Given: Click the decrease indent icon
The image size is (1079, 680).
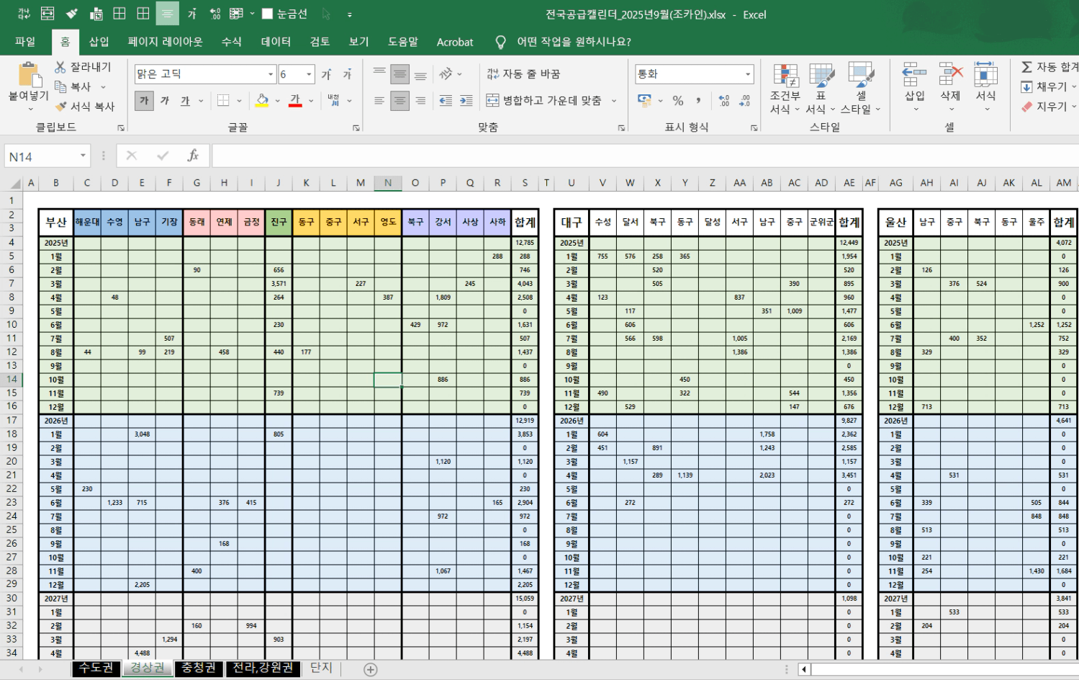Looking at the screenshot, I should 446,101.
